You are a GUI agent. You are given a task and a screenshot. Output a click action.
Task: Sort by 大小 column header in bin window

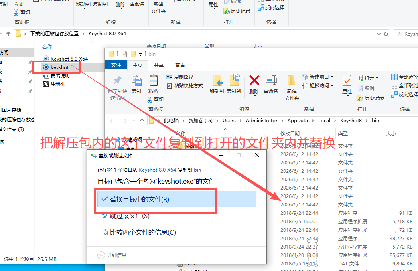click(x=391, y=134)
